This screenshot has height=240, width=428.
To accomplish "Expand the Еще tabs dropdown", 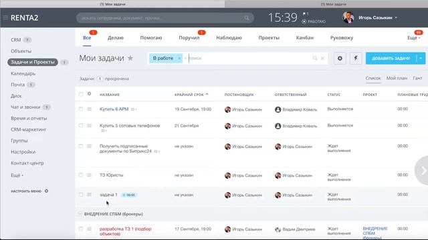I will coord(413,38).
